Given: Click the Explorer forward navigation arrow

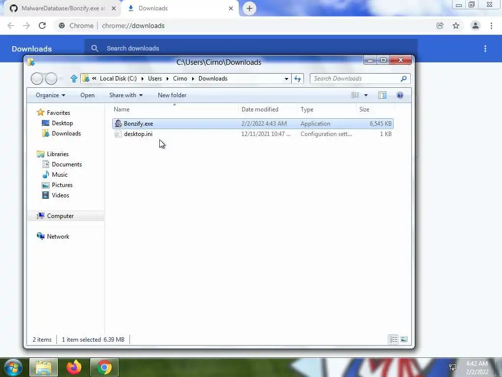Looking at the screenshot, I should tap(51, 79).
